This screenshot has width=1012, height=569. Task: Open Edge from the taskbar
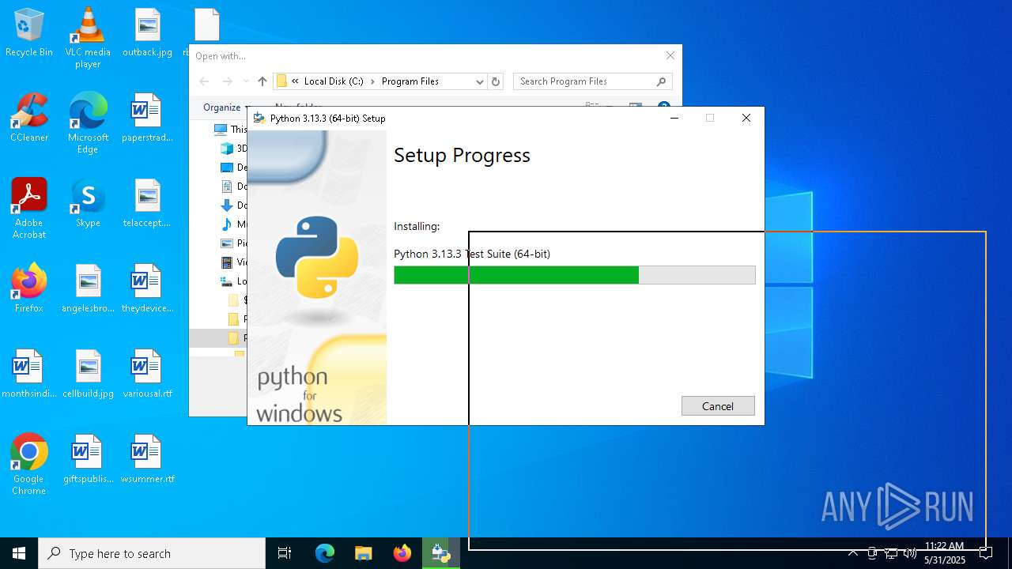pos(325,553)
